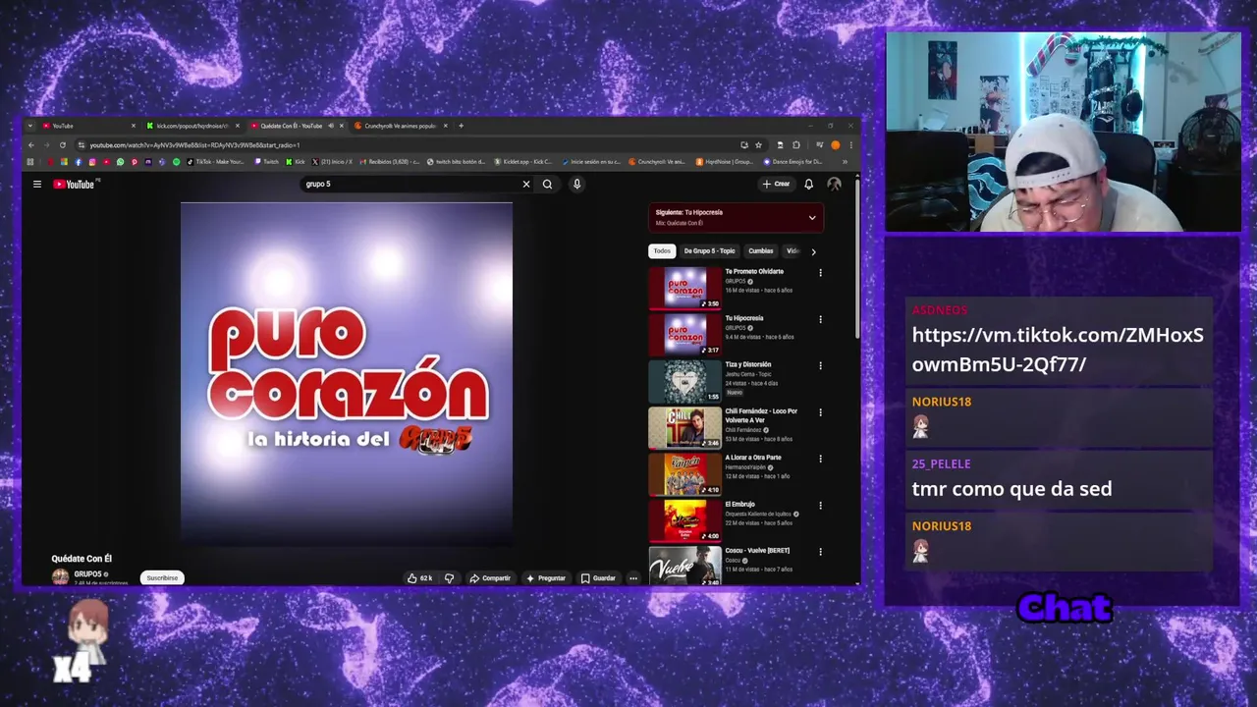Bookmark this page with the star

click(x=758, y=144)
